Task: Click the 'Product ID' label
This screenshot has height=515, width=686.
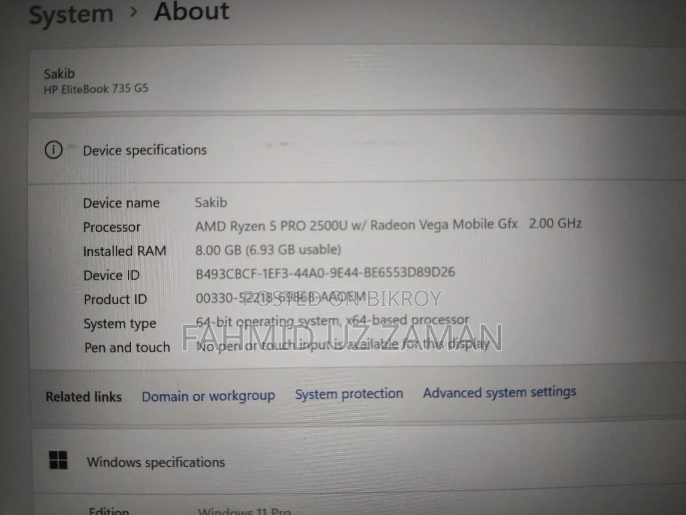Action: tap(115, 299)
